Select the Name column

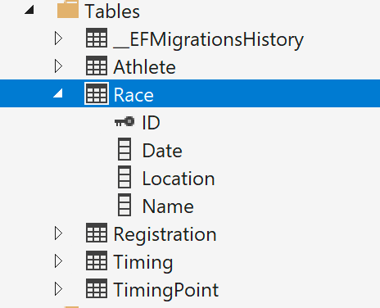coord(169,206)
